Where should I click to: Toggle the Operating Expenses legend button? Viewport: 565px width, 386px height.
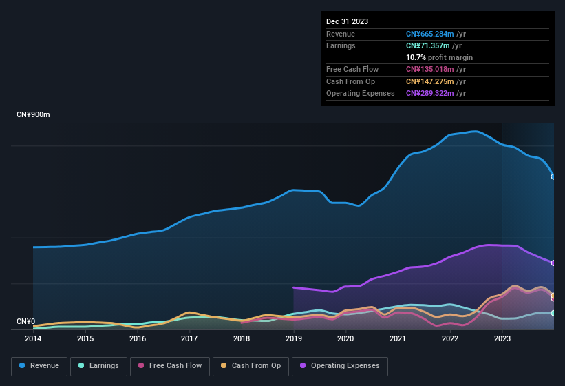coord(340,366)
